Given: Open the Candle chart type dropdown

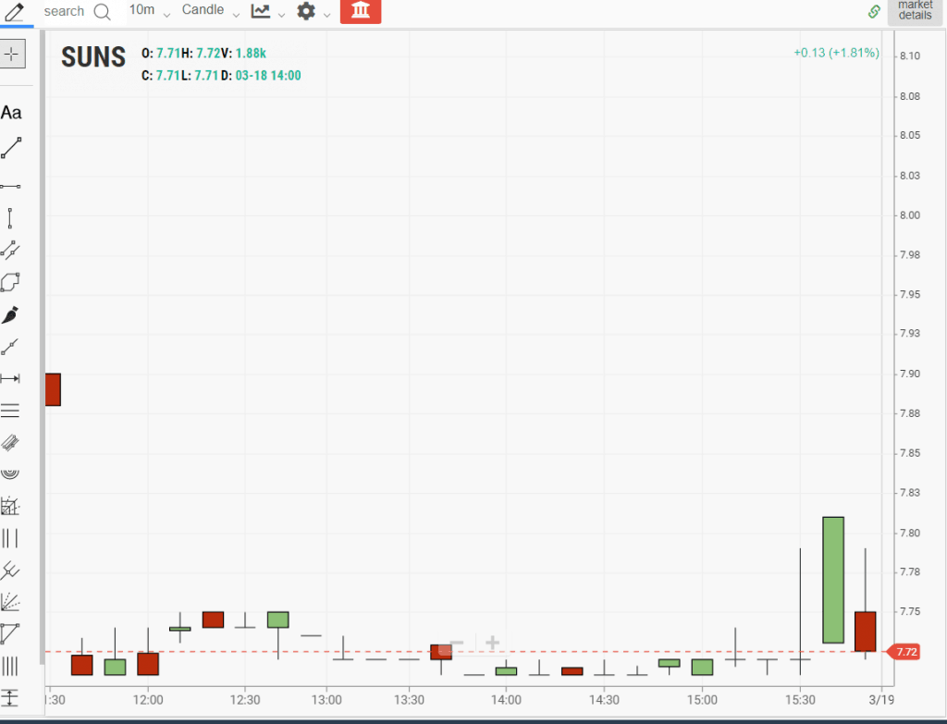Looking at the screenshot, I should pos(210,11).
